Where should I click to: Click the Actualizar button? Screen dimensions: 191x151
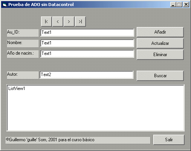tap(160, 43)
